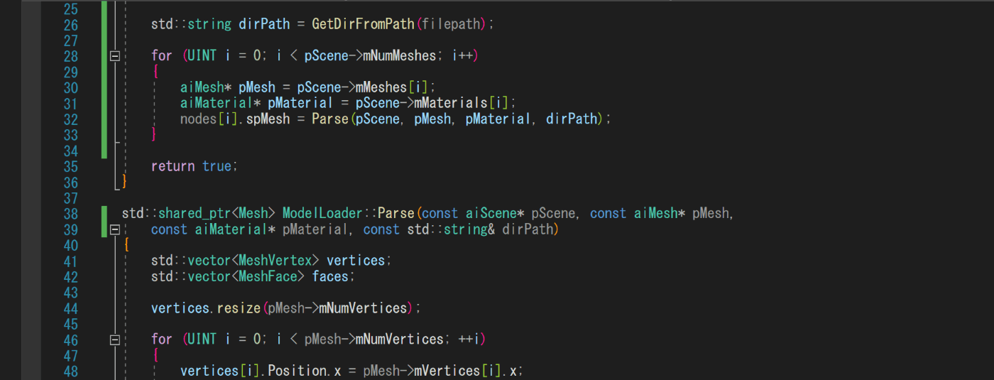Viewport: 994px width, 380px height.
Task: Collapse the for loop block at line 46
Action: click(114, 340)
